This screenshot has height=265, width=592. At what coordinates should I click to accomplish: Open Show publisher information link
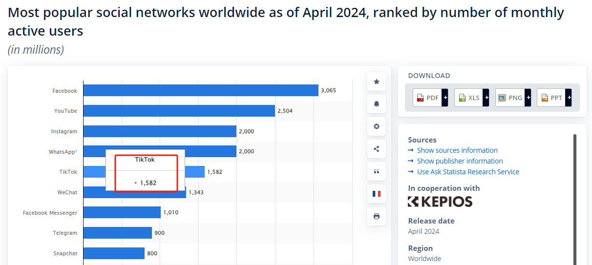coord(459,161)
